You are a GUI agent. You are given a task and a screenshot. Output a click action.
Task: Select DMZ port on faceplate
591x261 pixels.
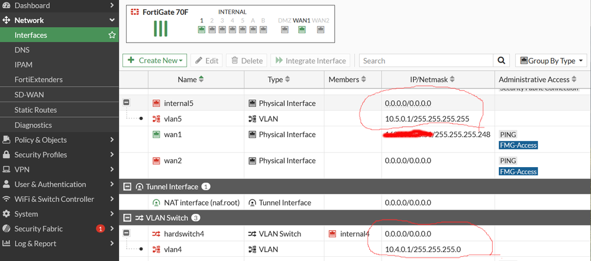(285, 30)
